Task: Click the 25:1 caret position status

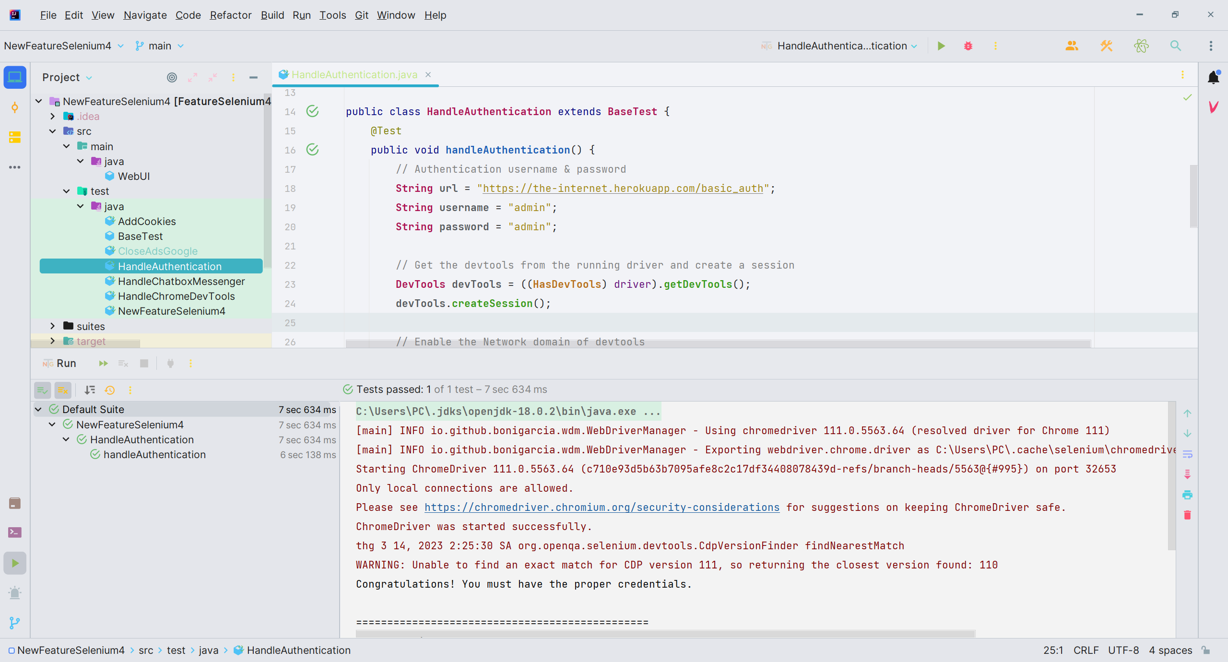Action: click(1053, 650)
